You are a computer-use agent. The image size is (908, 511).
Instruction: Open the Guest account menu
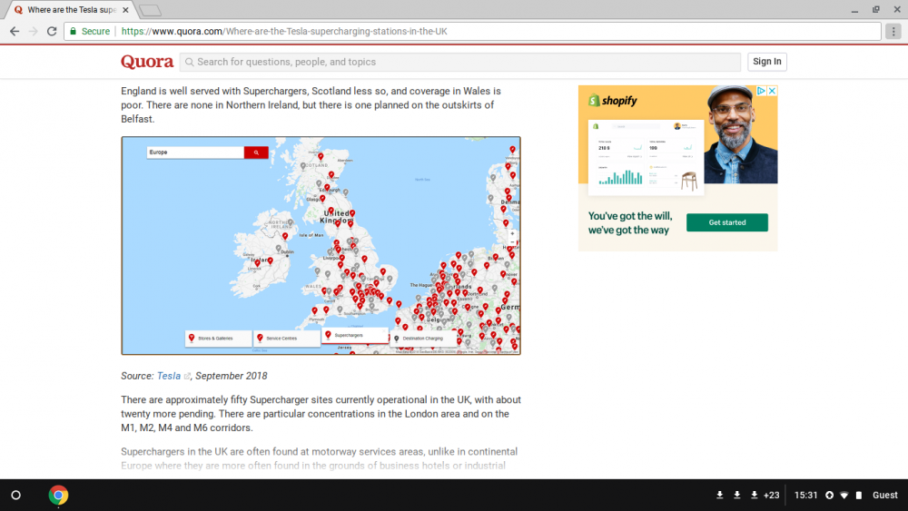click(884, 495)
